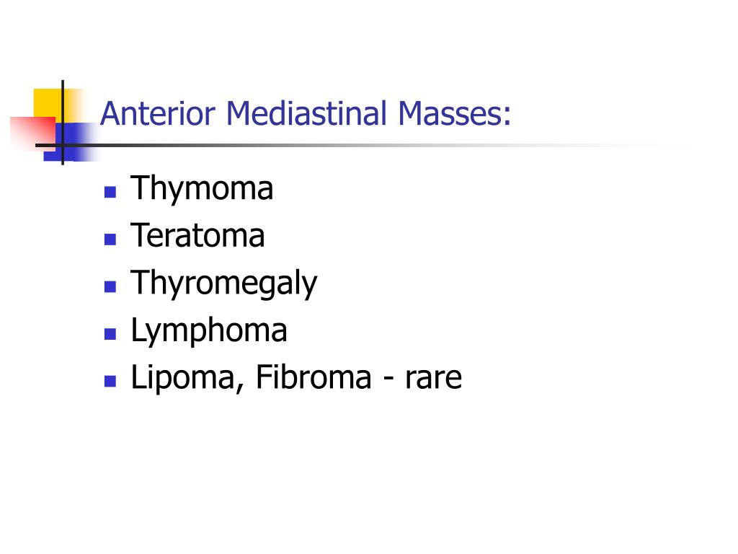Click the blue bullet beside Thyromegaly
738x554 pixels.
click(x=110, y=286)
